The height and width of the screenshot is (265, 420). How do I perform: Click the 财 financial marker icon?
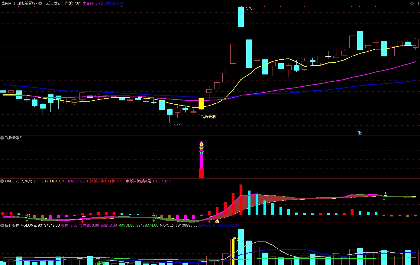pyautogui.click(x=360, y=133)
